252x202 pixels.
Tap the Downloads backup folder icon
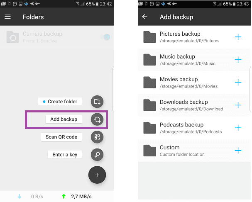[x=149, y=105]
